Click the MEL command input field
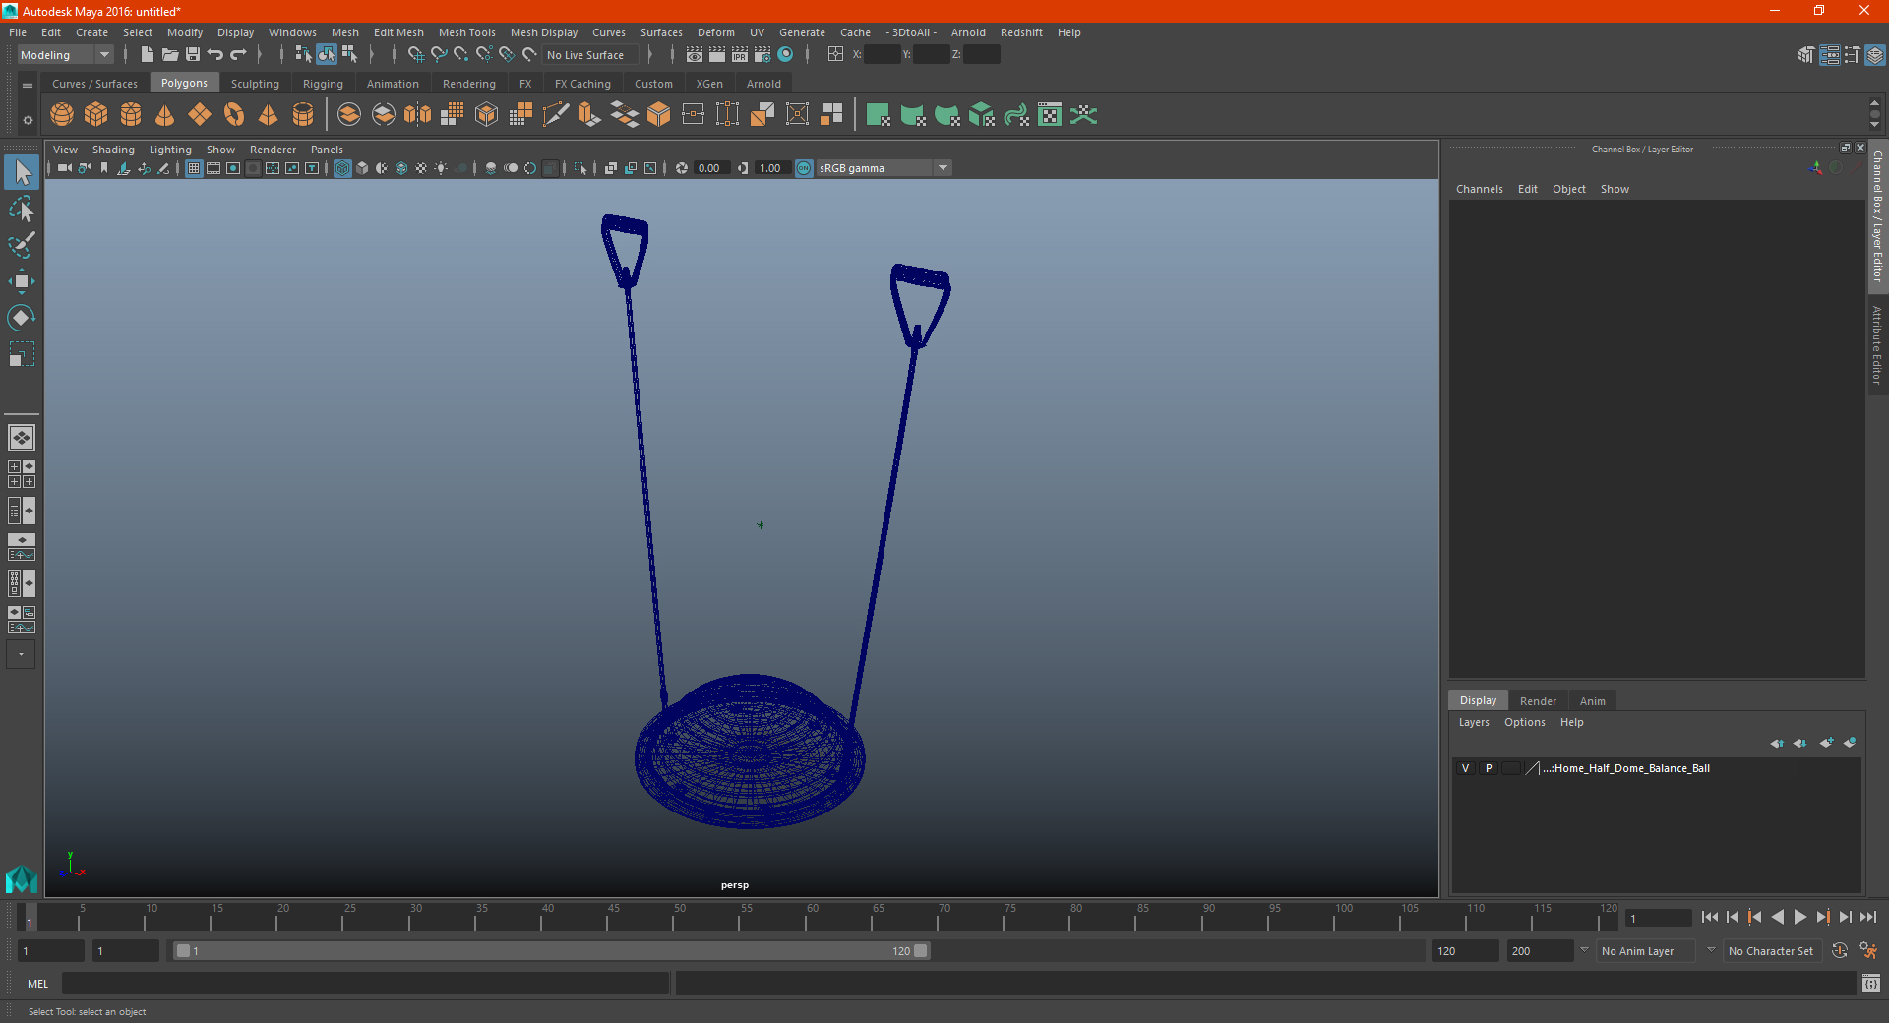Screen dimensions: 1889x1023 coord(365,984)
